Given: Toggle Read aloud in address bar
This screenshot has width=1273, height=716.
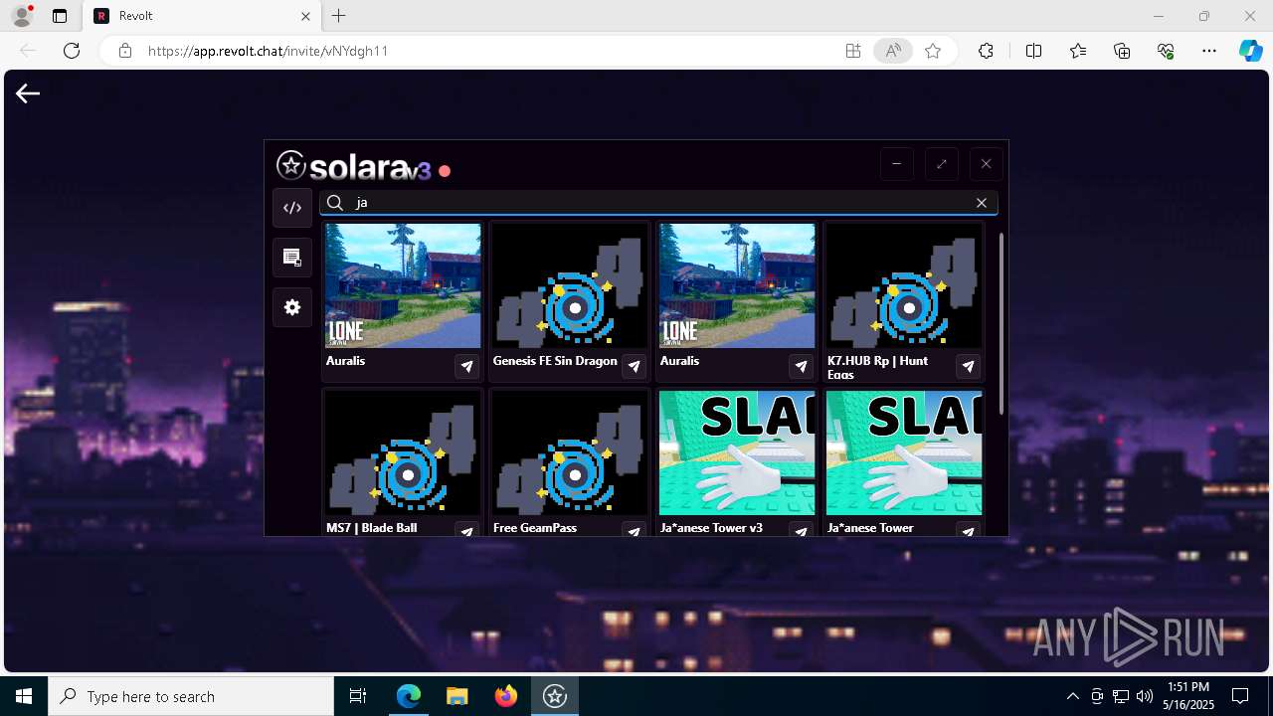Looking at the screenshot, I should pos(893,51).
